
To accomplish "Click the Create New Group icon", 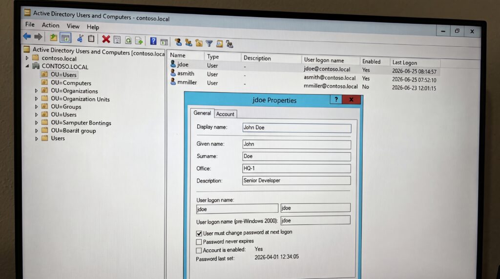I will tap(188, 42).
